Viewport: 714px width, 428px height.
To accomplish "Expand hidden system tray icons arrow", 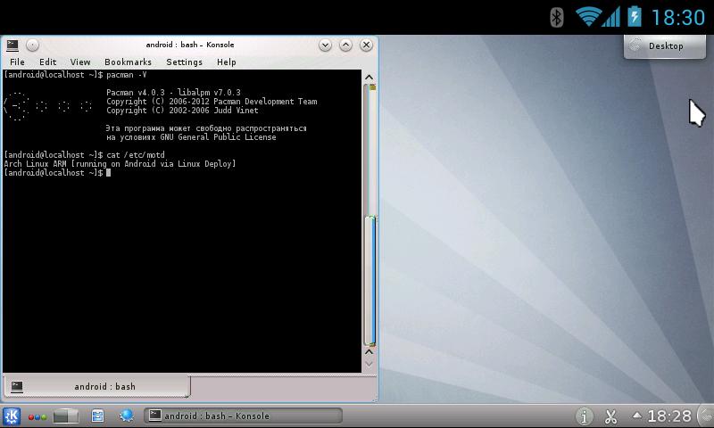I will 636,416.
